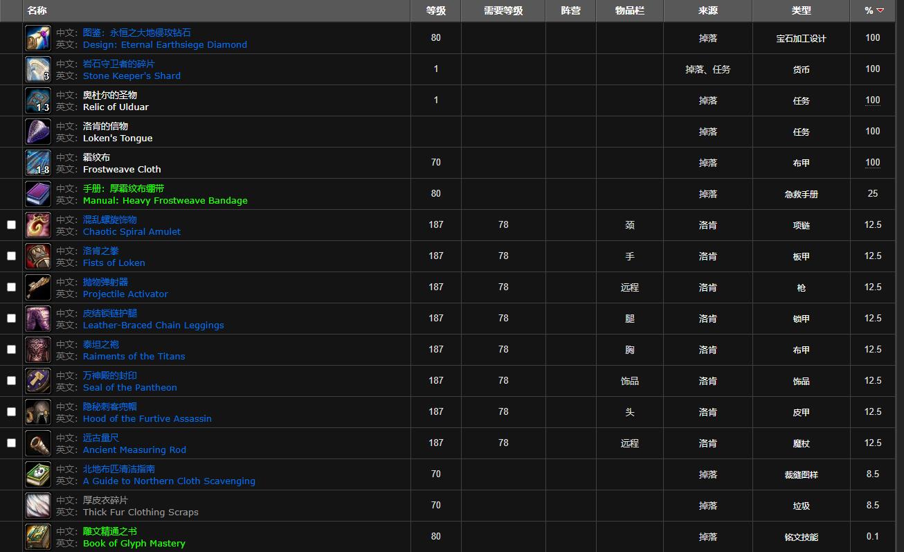Select Hood of the Furtive Assassin checkbox
904x552 pixels.
11,411
